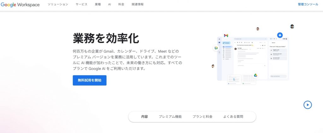
Task: Click the 無料試用を開始 button
Action: tap(90, 80)
